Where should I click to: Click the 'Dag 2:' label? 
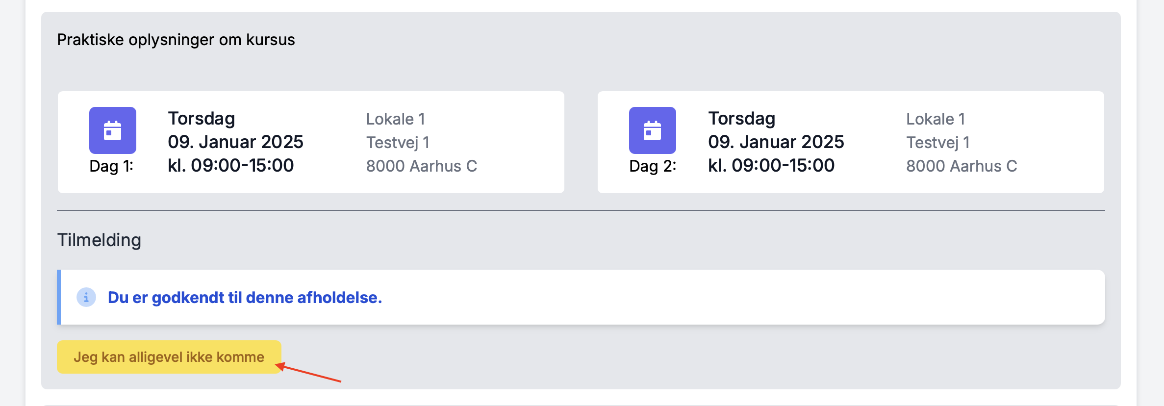pyautogui.click(x=653, y=166)
